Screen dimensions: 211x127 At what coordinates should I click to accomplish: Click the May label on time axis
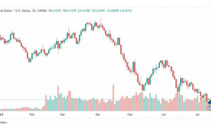click(130, 115)
